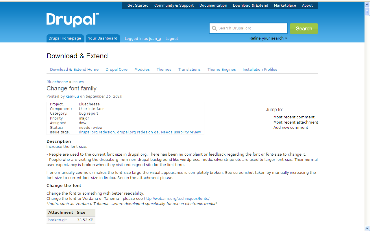Open the Modules tab
The image size is (370, 231).
[142, 70]
